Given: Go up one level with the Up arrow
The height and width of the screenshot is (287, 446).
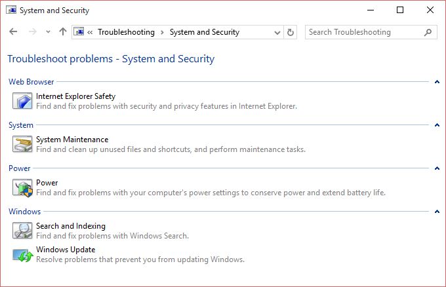Looking at the screenshot, I should click(62, 31).
